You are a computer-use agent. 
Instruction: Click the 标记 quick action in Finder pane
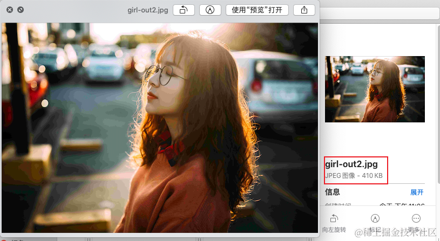375,224
